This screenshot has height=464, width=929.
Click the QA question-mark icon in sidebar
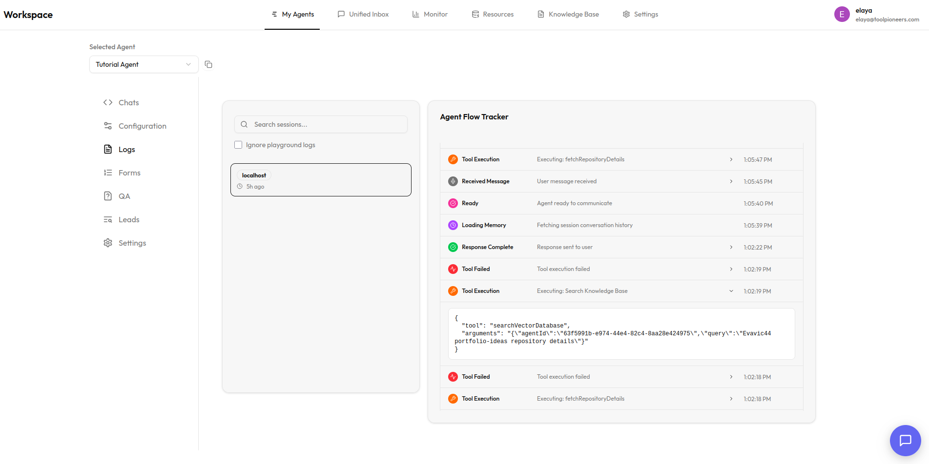[x=108, y=196]
